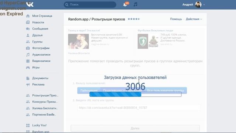The image size is (236, 133).
Task: Click the star rating of Random.app
Action: pyautogui.click(x=133, y=19)
